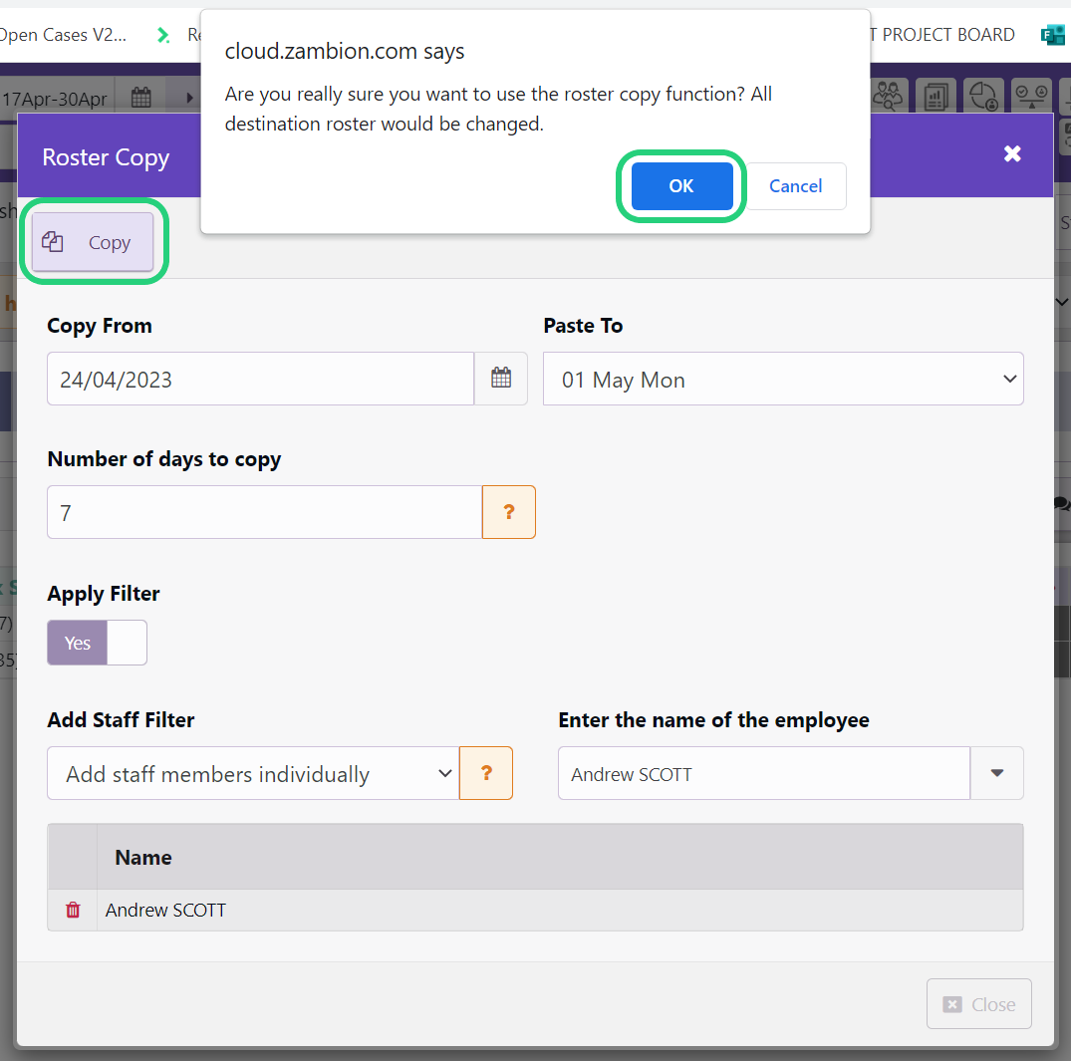The image size is (1071, 1061).
Task: Open Add staff members individually dropdown
Action: [253, 773]
